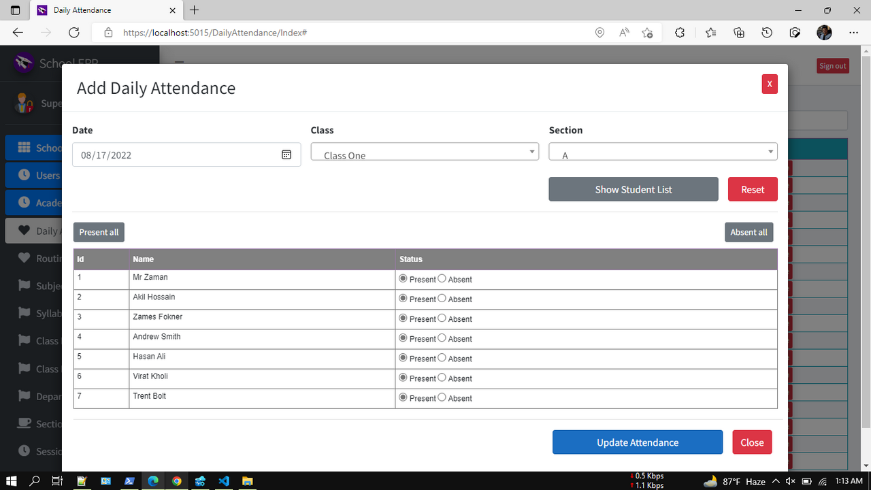Click the browser refresh icon
Screen dimensions: 871x490
click(x=74, y=33)
